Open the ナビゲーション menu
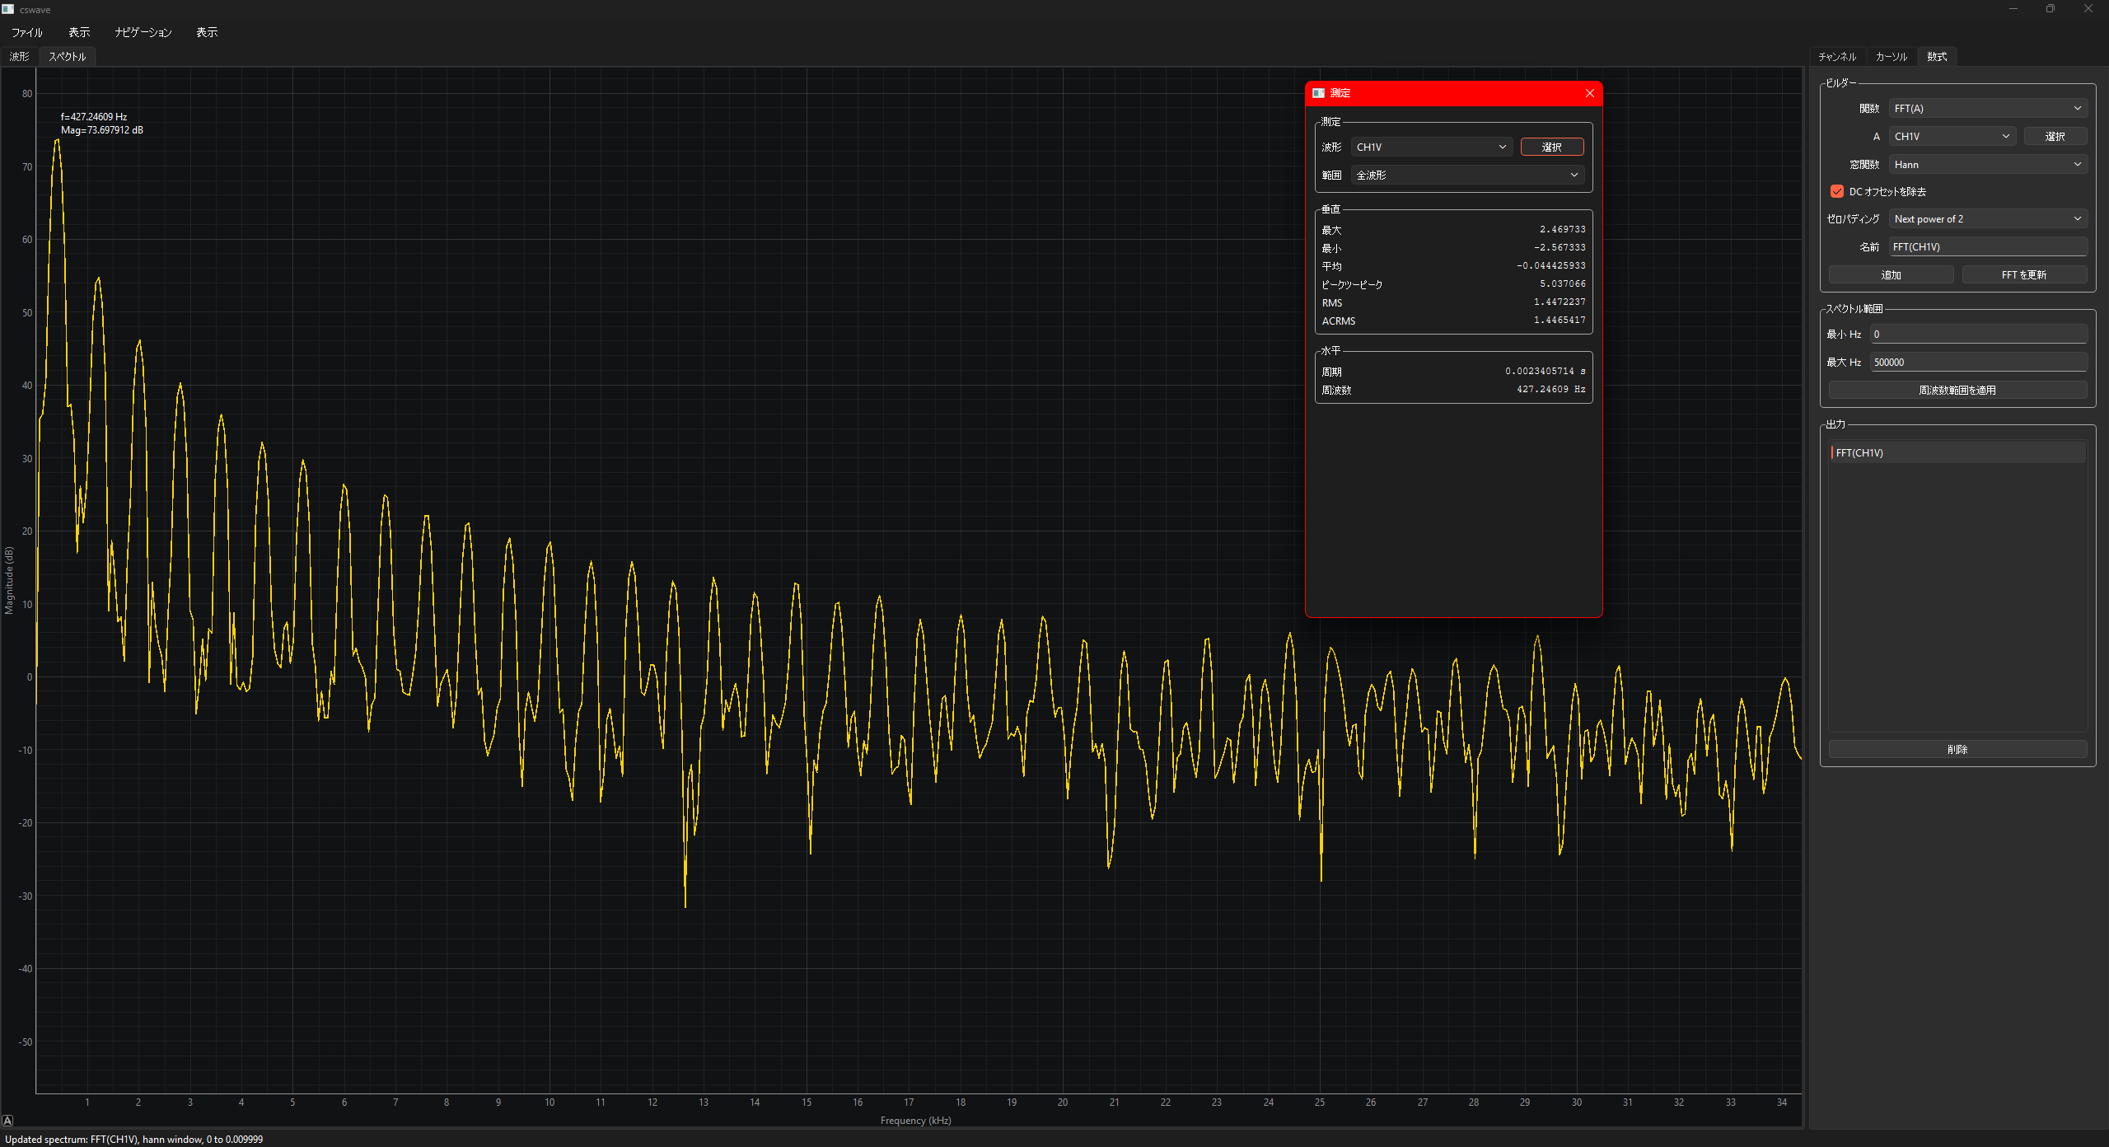This screenshot has height=1147, width=2109. pos(143,32)
